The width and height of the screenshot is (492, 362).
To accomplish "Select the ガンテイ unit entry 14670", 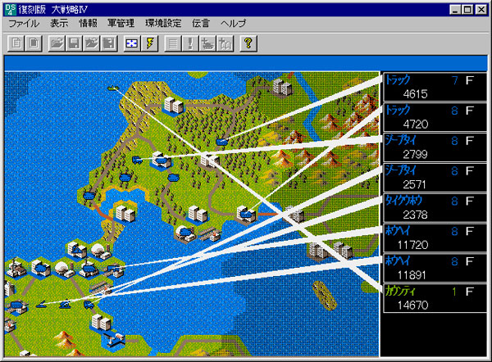I will point(435,297).
